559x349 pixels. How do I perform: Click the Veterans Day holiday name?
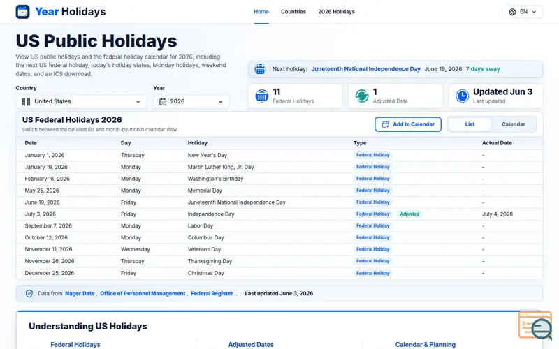[x=204, y=249]
